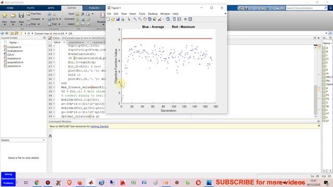Click Find Files in the Editor toolstrip
This screenshot has width=333, height=187.
pyautogui.click(x=34, y=14)
